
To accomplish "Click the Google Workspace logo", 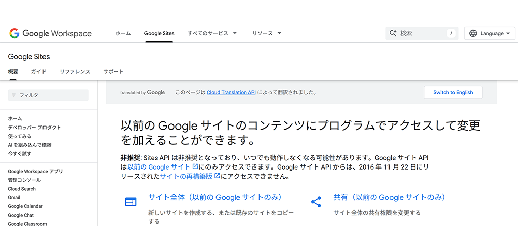I will pyautogui.click(x=50, y=33).
